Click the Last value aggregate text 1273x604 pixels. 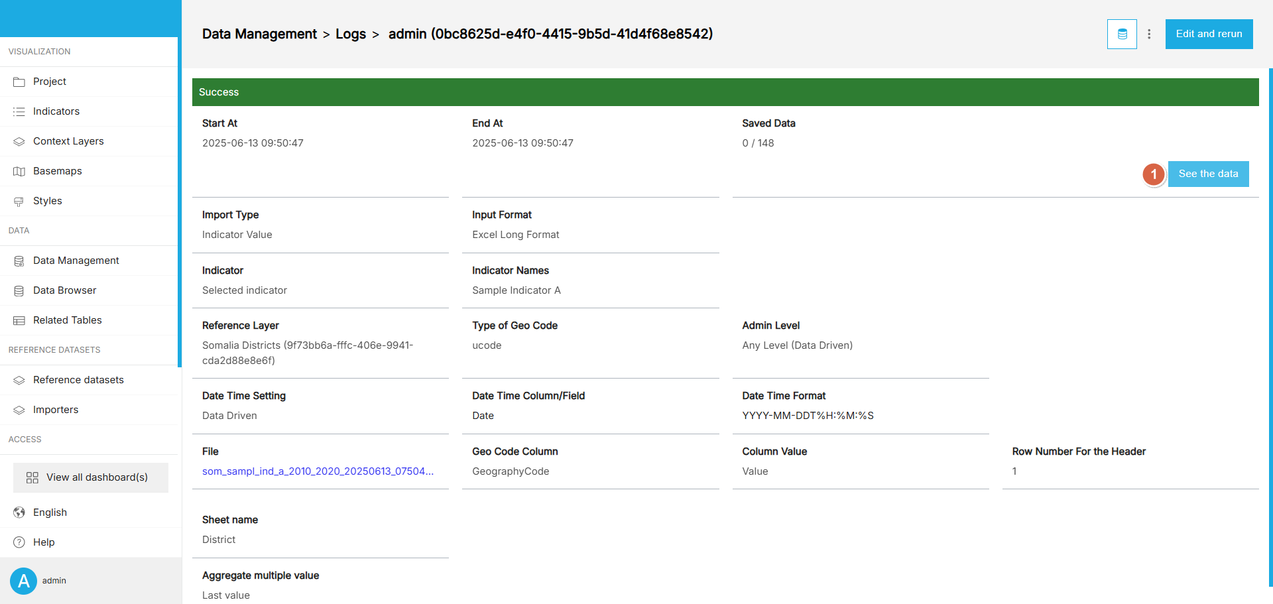point(226,595)
